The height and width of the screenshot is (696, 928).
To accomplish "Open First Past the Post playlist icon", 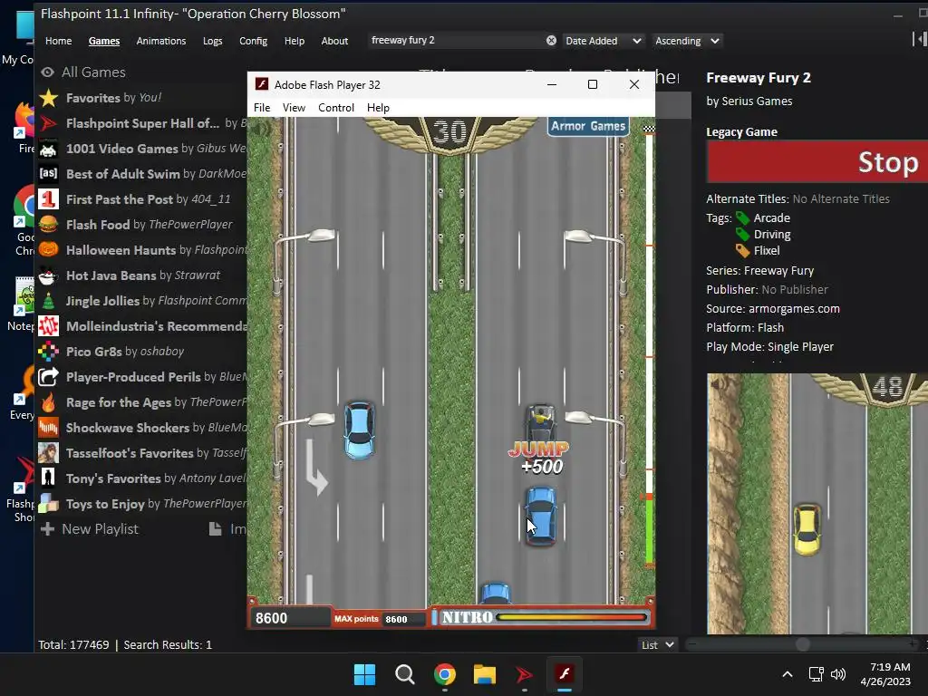I will 49,198.
